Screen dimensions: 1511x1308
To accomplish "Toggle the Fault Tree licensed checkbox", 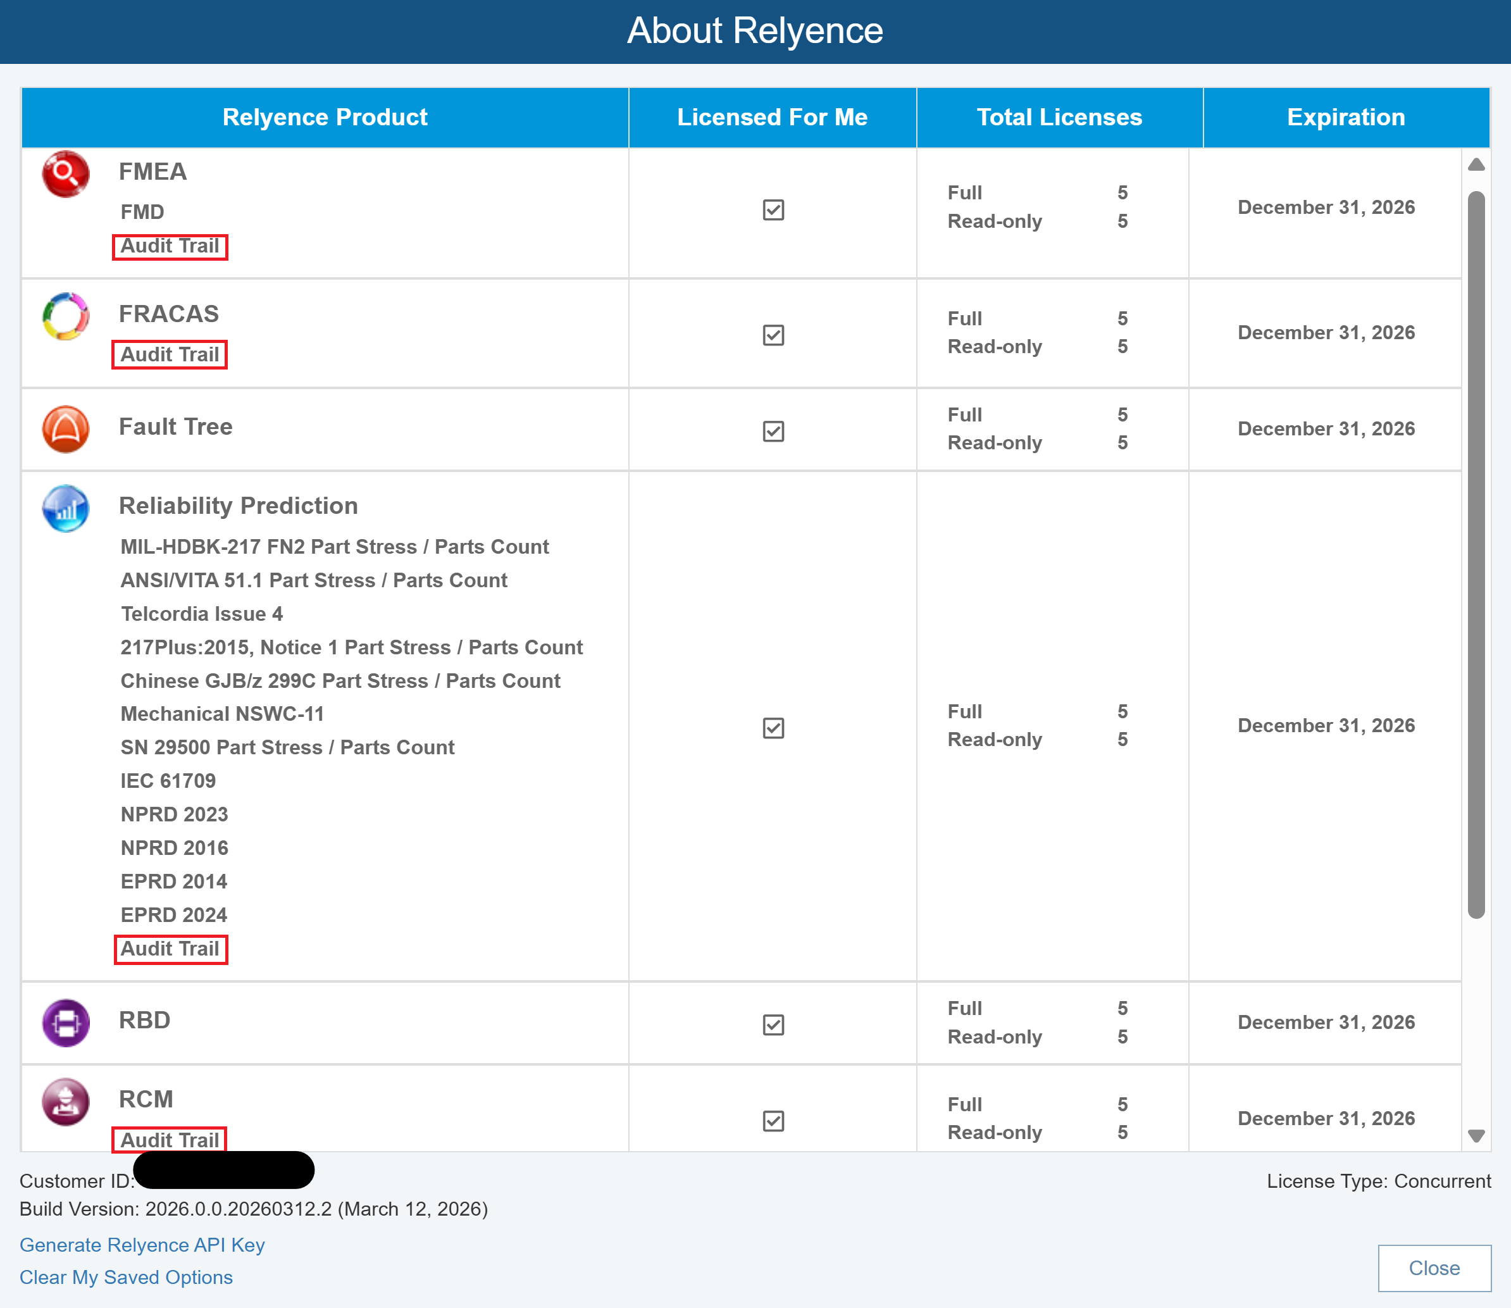I will [x=773, y=432].
